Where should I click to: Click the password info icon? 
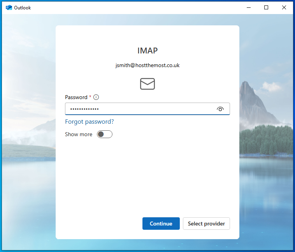point(96,97)
